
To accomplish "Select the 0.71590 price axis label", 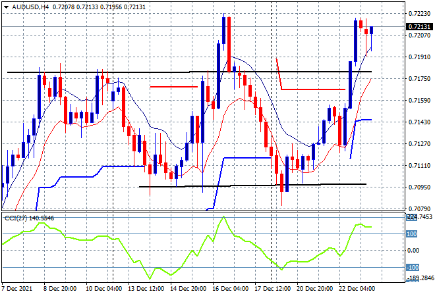I will click(x=419, y=101).
